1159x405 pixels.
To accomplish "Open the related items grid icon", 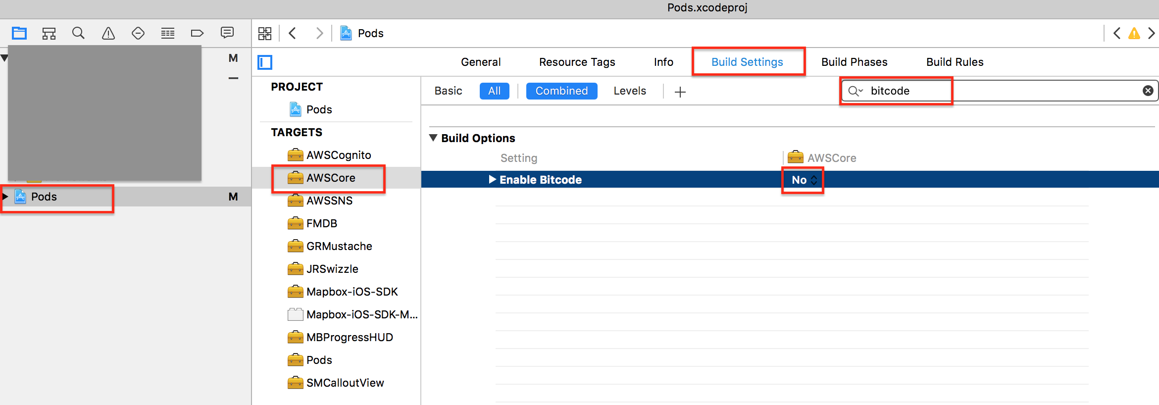I will (265, 33).
